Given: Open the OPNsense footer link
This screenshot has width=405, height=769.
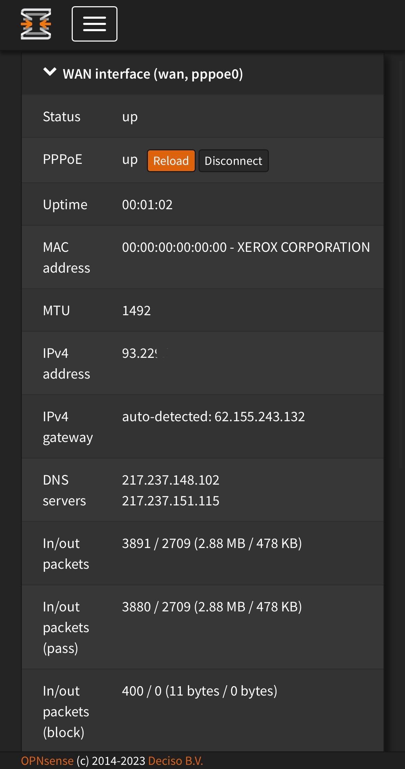Looking at the screenshot, I should (47, 761).
